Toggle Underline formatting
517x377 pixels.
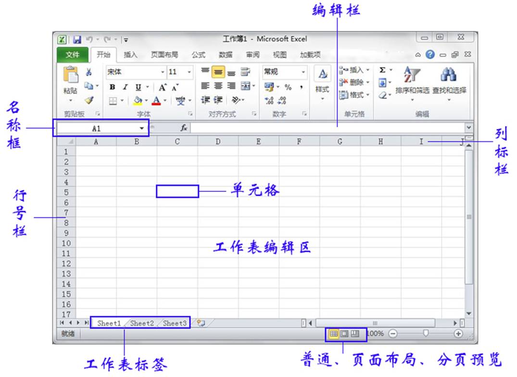tap(138, 88)
